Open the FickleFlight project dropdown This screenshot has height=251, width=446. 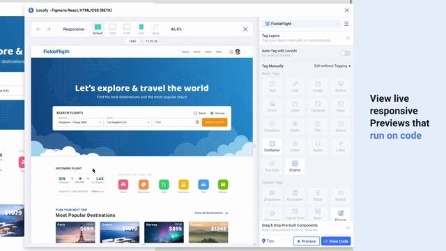tap(302, 24)
